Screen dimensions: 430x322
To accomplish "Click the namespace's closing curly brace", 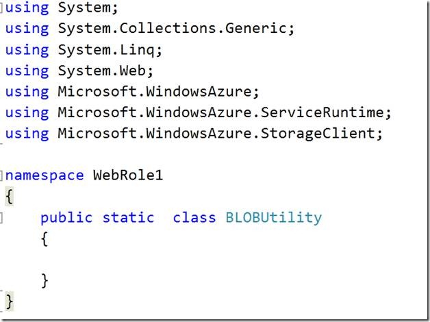I will 9,301.
